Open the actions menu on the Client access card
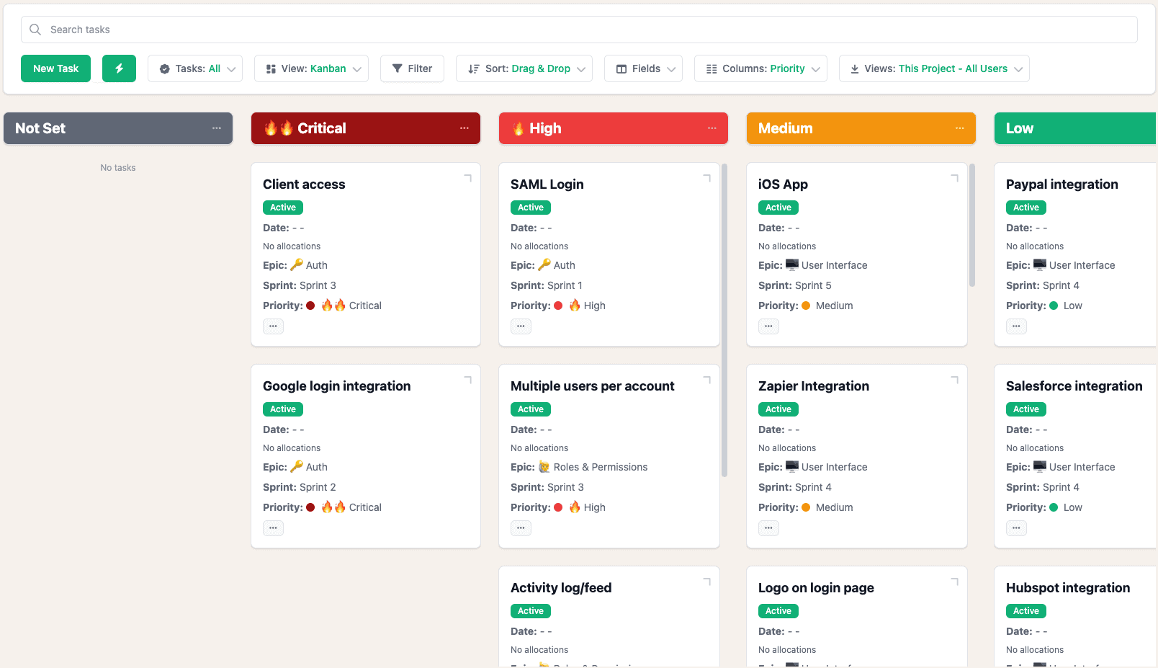Viewport: 1158px width, 668px height. click(x=273, y=326)
